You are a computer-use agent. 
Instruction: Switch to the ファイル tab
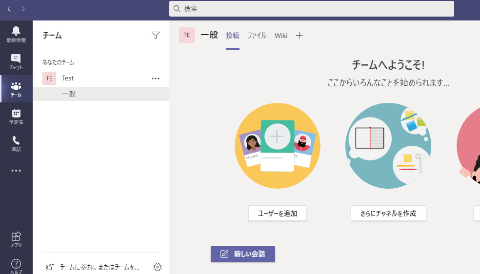click(x=257, y=35)
